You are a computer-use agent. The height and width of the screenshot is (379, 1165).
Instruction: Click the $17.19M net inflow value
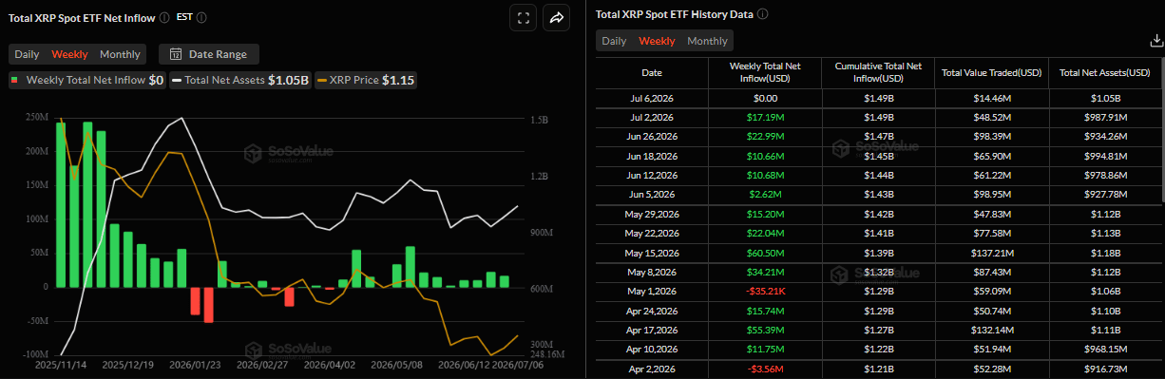click(765, 118)
